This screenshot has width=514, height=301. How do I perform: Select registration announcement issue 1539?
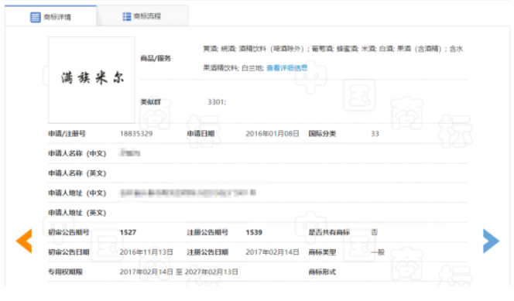254,232
